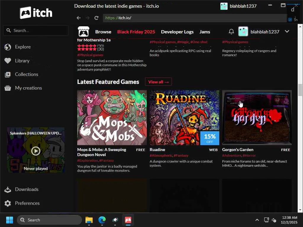Select Explore in the sidebar

(x=23, y=47)
